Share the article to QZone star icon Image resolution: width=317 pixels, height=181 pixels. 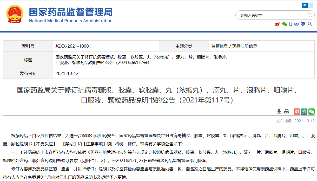pos(304,112)
